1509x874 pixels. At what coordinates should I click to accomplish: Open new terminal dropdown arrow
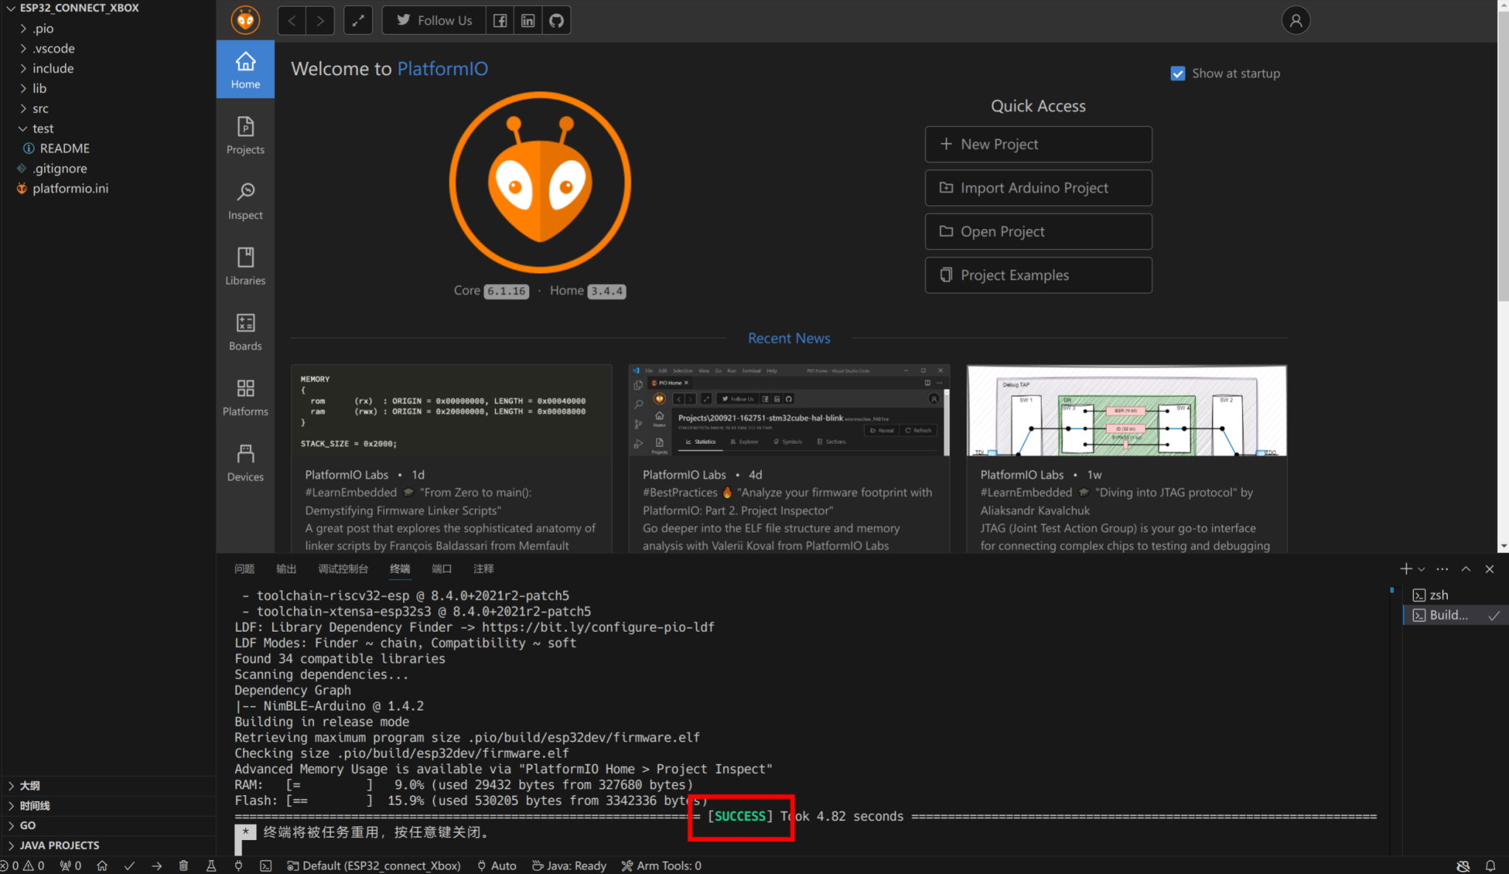(1421, 569)
